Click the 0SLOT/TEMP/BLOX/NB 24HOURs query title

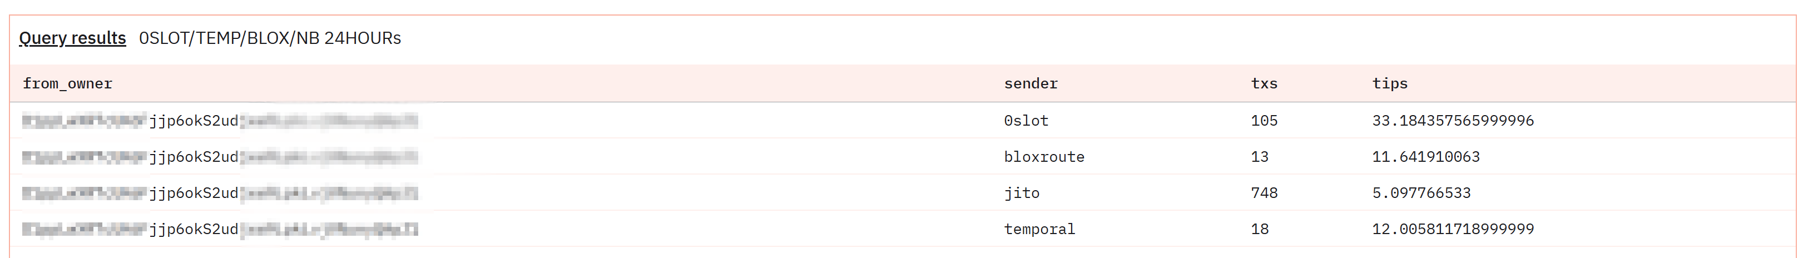pos(270,38)
